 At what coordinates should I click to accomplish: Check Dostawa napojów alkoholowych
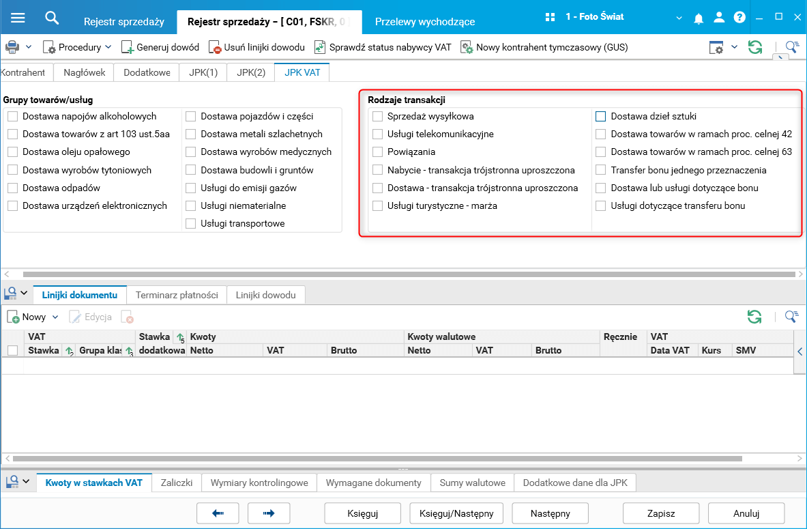[x=13, y=117]
